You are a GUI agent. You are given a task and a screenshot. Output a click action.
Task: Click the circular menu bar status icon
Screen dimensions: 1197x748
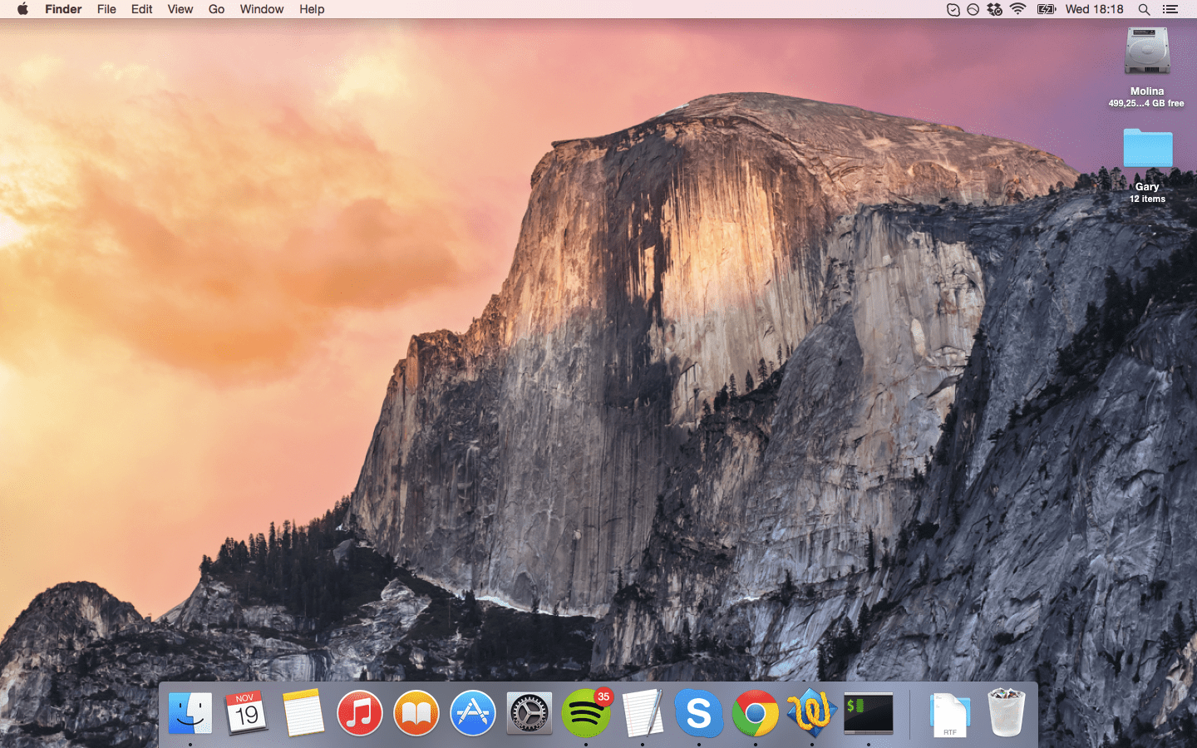(973, 9)
